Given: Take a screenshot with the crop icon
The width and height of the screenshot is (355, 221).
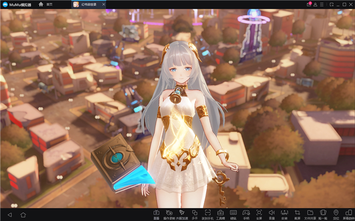Looking at the screenshot, I should 297,214.
